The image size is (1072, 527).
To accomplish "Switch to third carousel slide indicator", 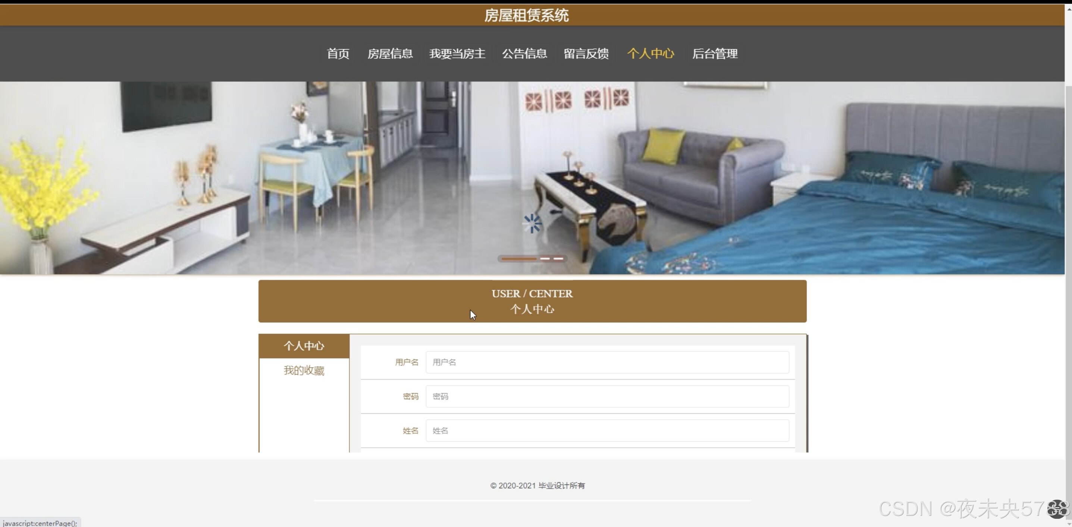I will 558,259.
